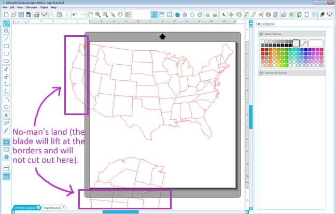Select the transparent no-fill swatch
This screenshot has width=336, height=214.
(296, 44)
